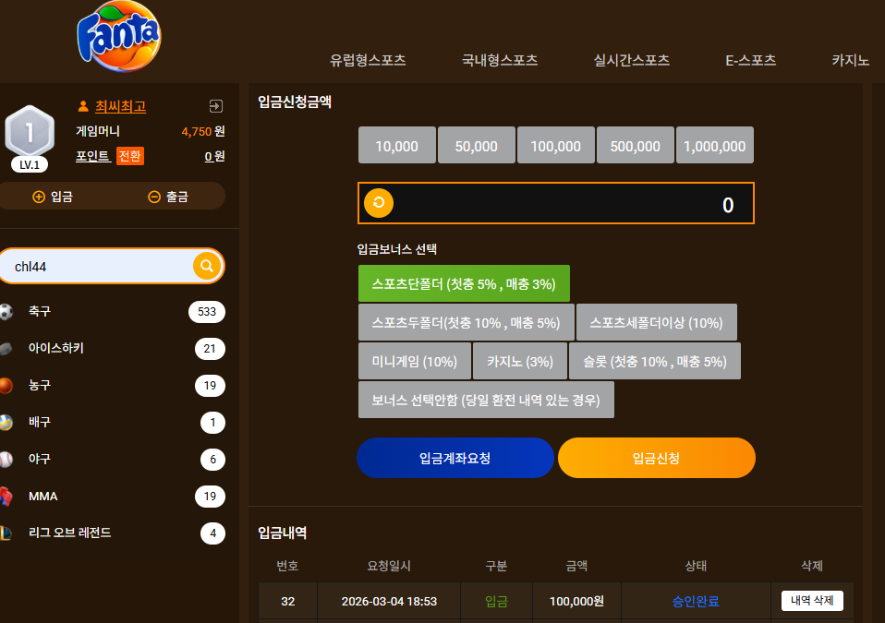
Task: Open the E-스포츠 menu
Action: [751, 60]
